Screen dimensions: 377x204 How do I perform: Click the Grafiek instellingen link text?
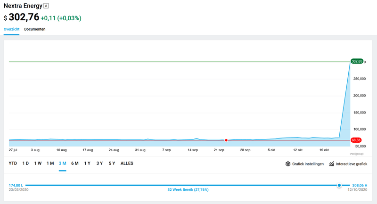point(308,164)
